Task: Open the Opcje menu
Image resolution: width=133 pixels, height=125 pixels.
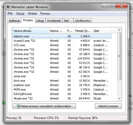Action: 20,14
